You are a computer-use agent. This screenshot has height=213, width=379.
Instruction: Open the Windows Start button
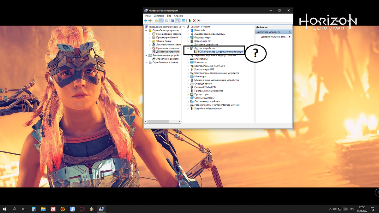tap(5, 209)
